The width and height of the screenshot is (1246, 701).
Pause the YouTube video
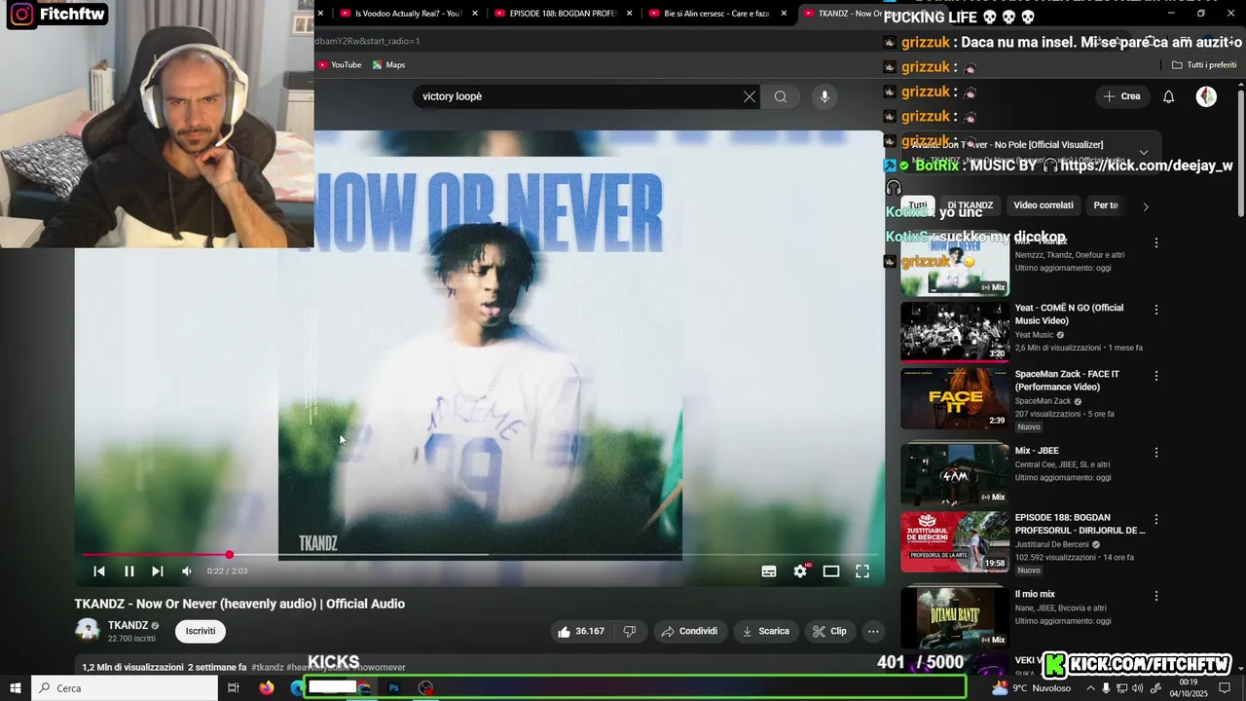[x=129, y=572]
